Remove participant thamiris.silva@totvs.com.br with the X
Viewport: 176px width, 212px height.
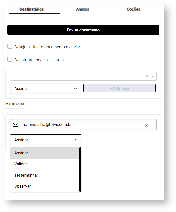[x=146, y=125]
